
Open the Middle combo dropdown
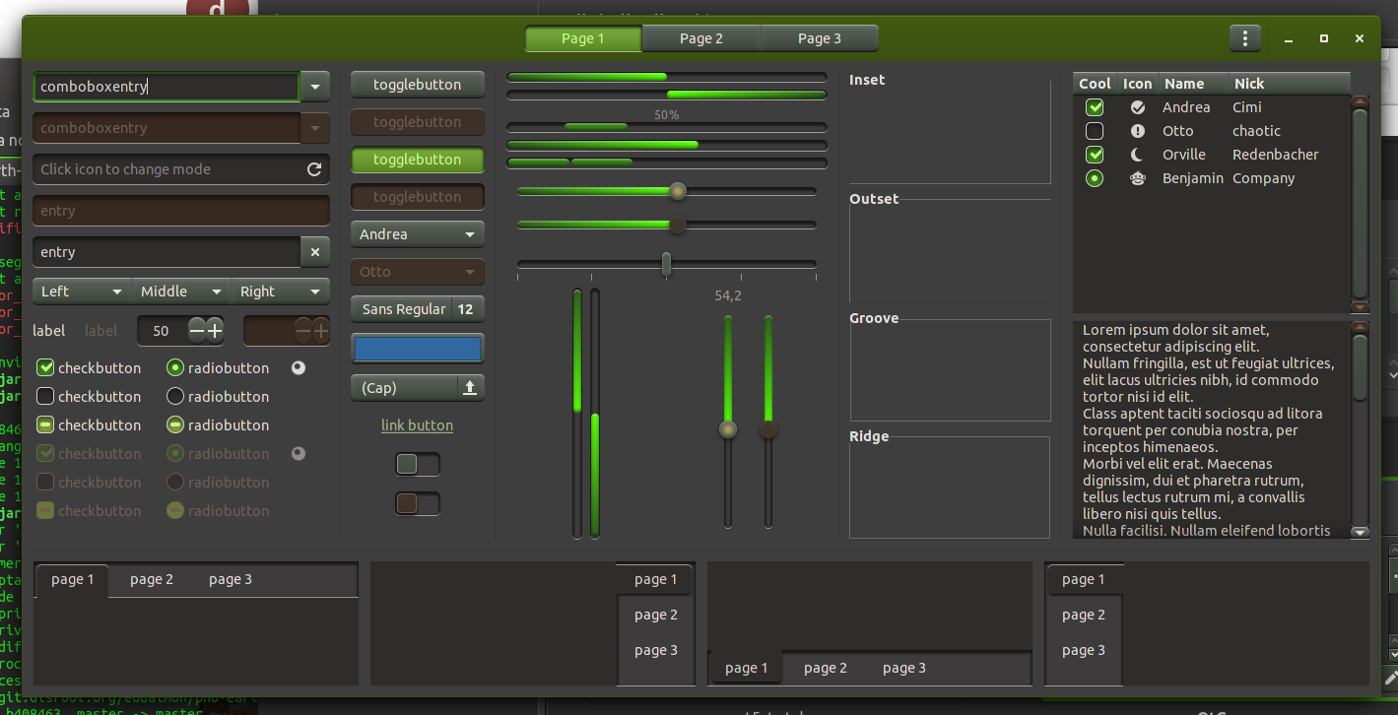(181, 292)
